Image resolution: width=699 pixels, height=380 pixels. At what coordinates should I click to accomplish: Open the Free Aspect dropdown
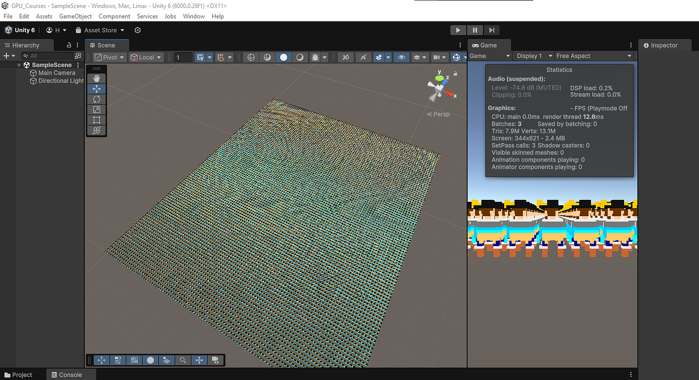pos(594,56)
